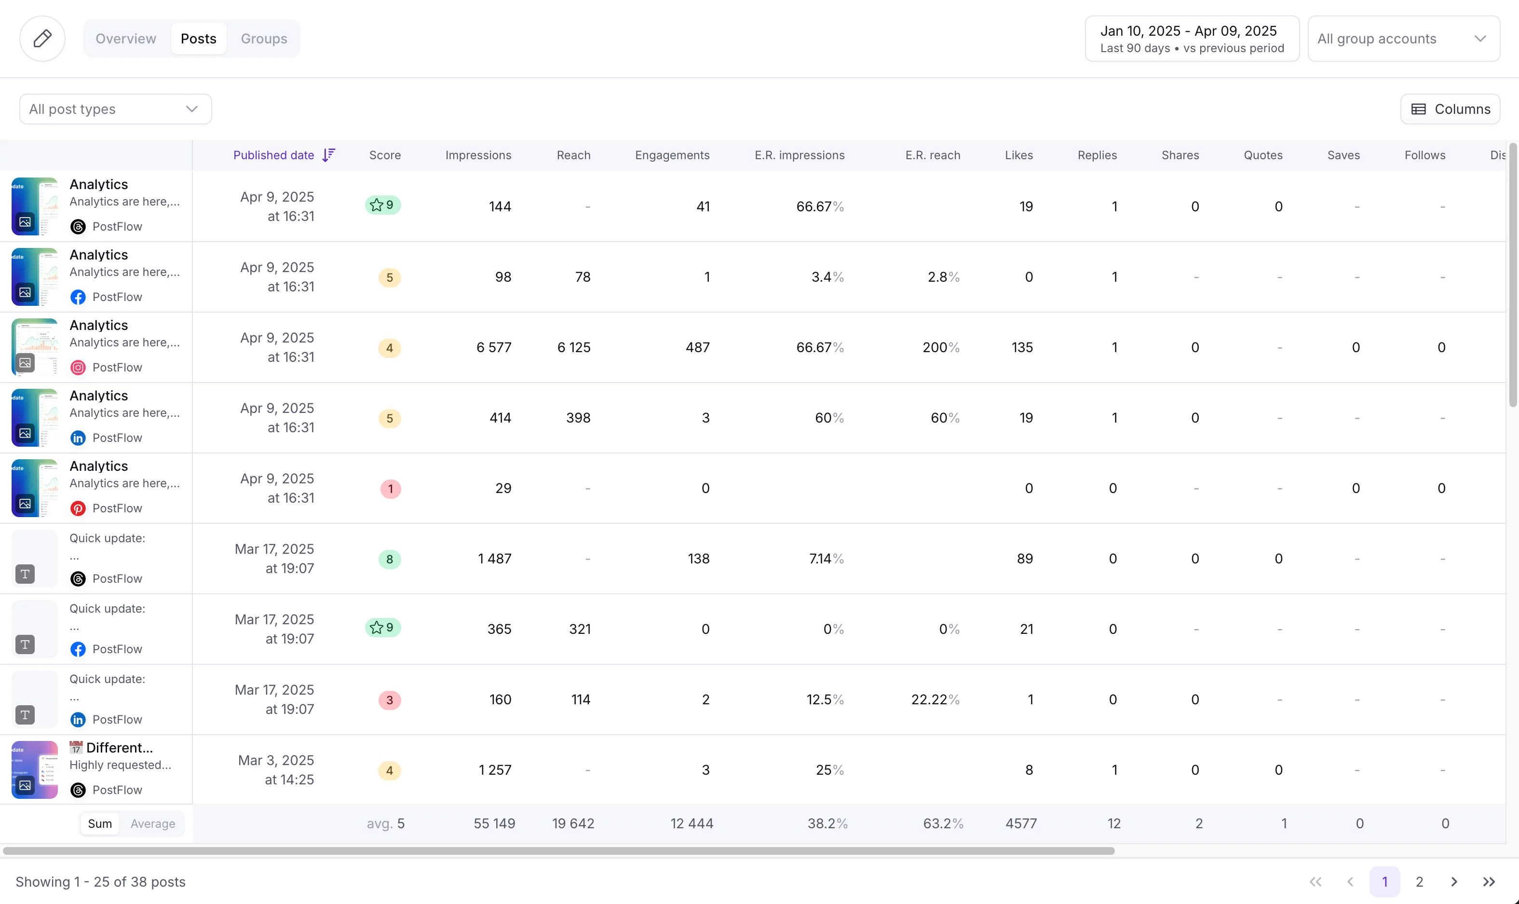Click the next page arrow

click(1453, 881)
